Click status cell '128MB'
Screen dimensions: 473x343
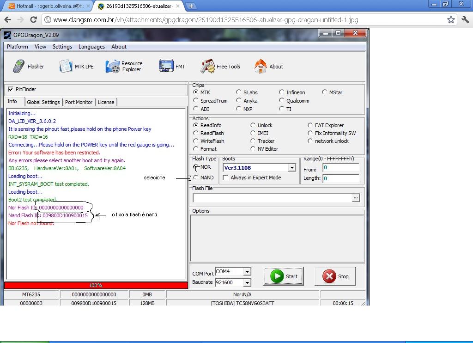tap(147, 303)
